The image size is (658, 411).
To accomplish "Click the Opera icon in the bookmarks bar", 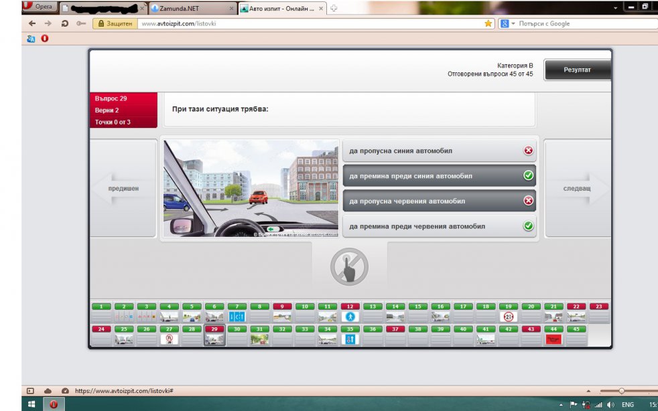I will click(45, 39).
